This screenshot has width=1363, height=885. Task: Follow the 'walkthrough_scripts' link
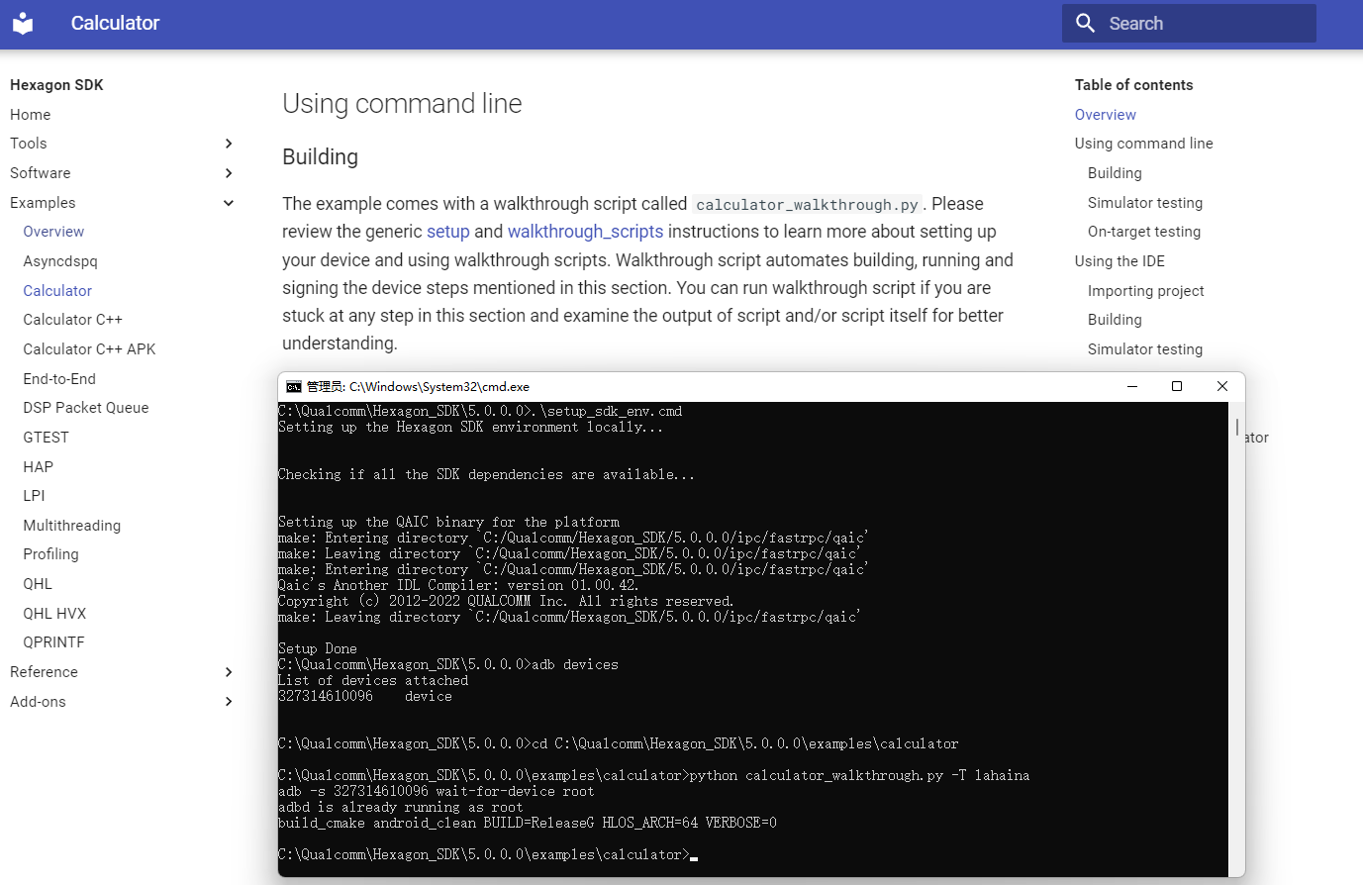pos(585,232)
